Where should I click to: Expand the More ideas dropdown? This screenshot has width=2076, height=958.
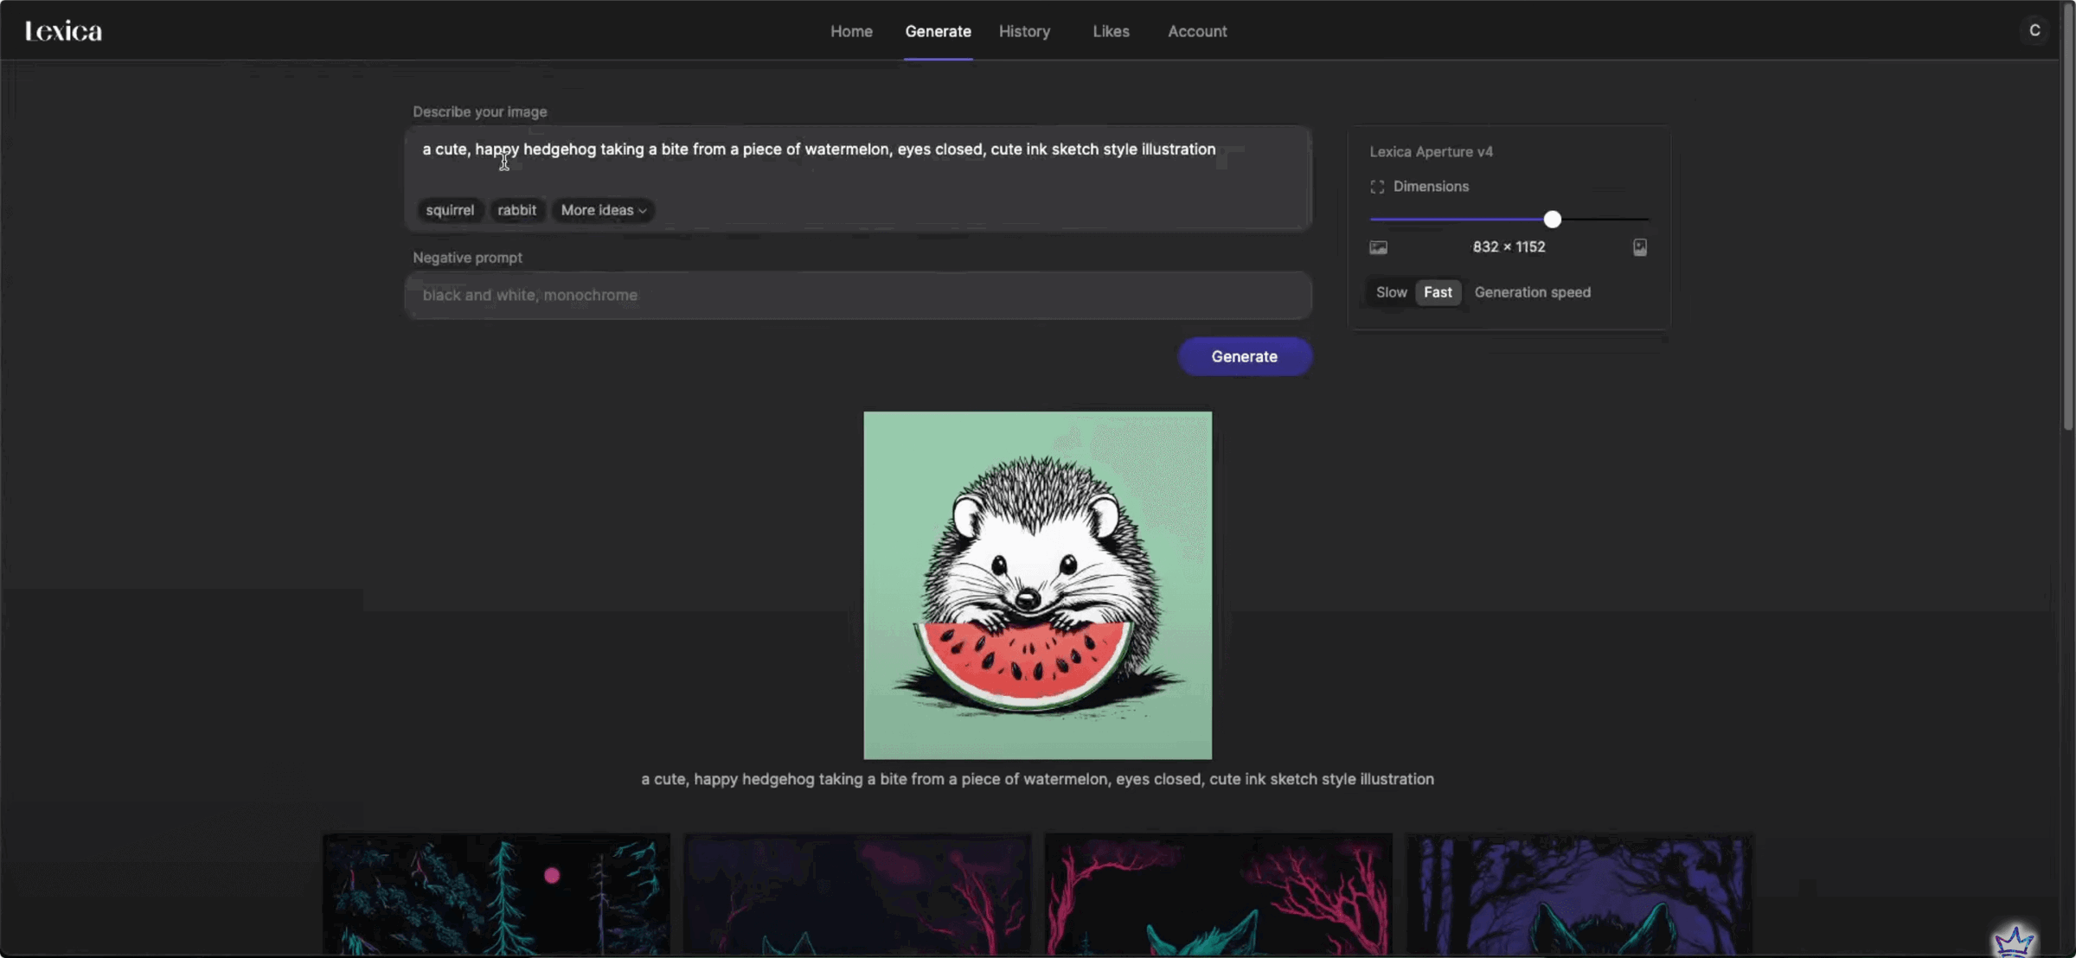603,210
